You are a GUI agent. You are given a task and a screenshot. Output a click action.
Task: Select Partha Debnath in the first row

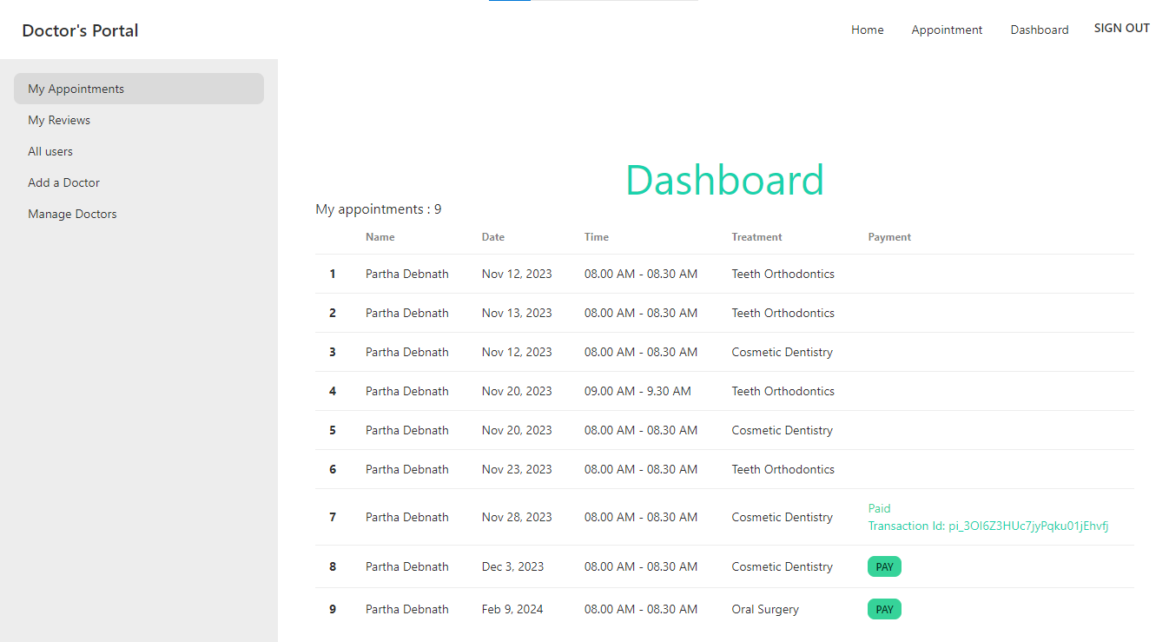(406, 274)
